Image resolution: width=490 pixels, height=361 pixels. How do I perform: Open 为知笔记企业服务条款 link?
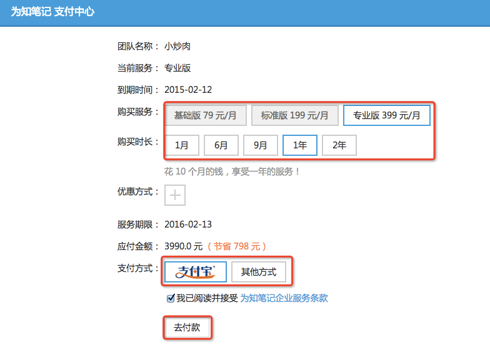(x=284, y=298)
